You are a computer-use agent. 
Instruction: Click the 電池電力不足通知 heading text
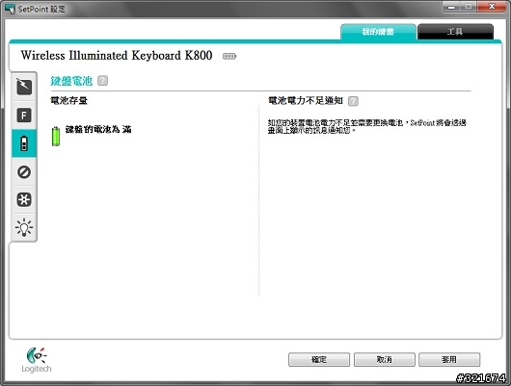306,100
